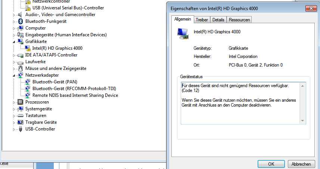The image size is (320, 169).
Task: Open the Details tab
Action: (x=218, y=20)
